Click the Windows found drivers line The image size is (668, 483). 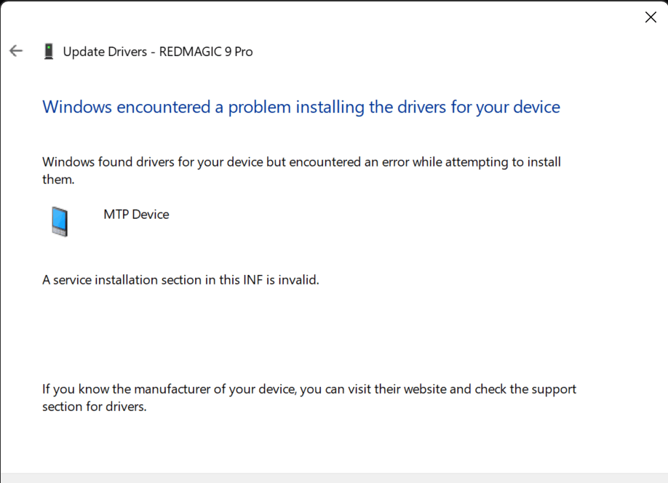(301, 162)
